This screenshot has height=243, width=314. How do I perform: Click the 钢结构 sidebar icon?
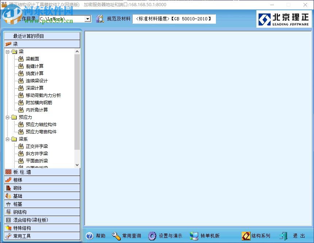(9, 212)
